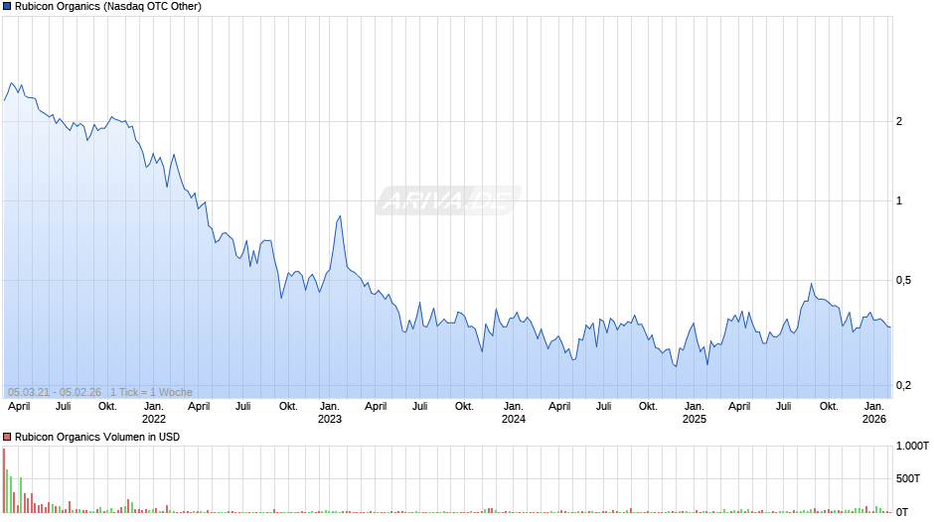Click the '1 Tick = 1 Woche' label
The width and height of the screenshot is (934, 522).
151,392
